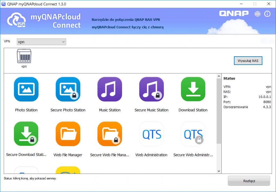276x192 pixels.
Task: Click the title bar app icon
Action: tap(3, 4)
